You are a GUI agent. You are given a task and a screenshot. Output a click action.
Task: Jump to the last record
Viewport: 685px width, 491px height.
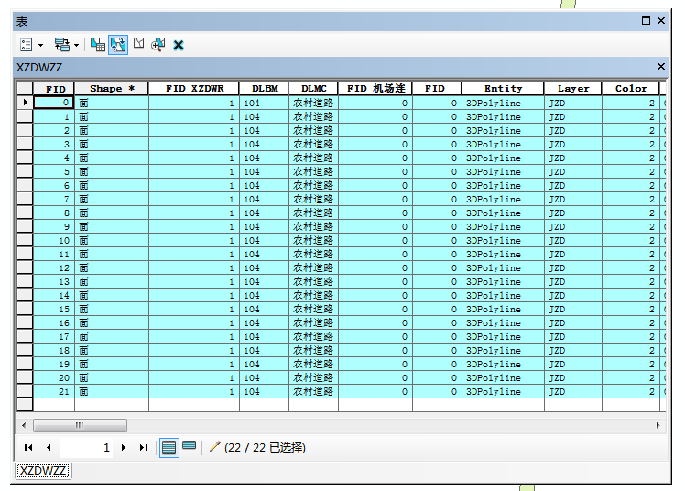coord(144,448)
